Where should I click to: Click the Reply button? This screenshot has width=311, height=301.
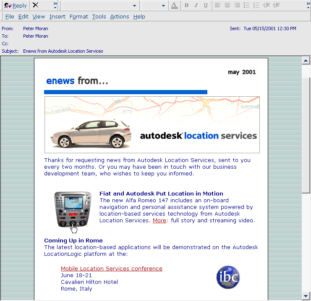pyautogui.click(x=16, y=5)
